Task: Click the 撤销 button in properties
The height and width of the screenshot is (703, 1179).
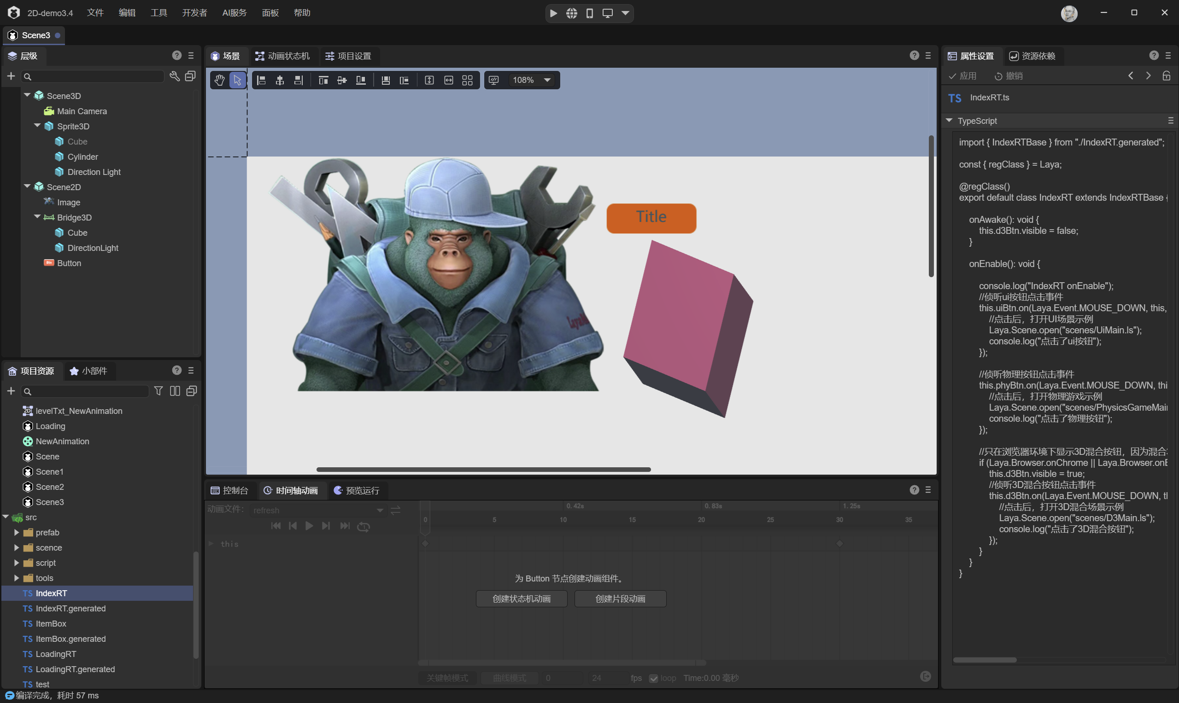Action: point(1009,76)
